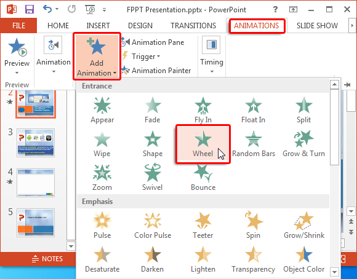Apply the Grow & Turn animation
Viewport: 357px width, 279px height.
pos(303,144)
